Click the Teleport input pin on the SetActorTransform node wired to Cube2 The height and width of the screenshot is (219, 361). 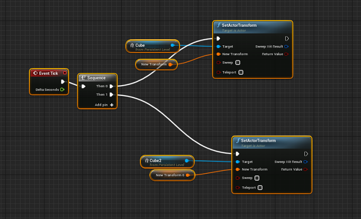[x=238, y=188]
